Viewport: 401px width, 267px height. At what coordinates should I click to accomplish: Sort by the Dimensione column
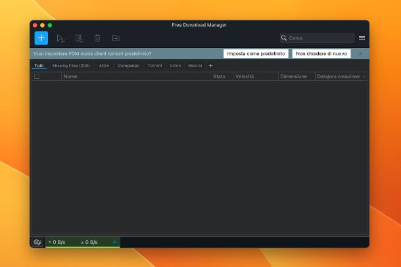pos(296,76)
